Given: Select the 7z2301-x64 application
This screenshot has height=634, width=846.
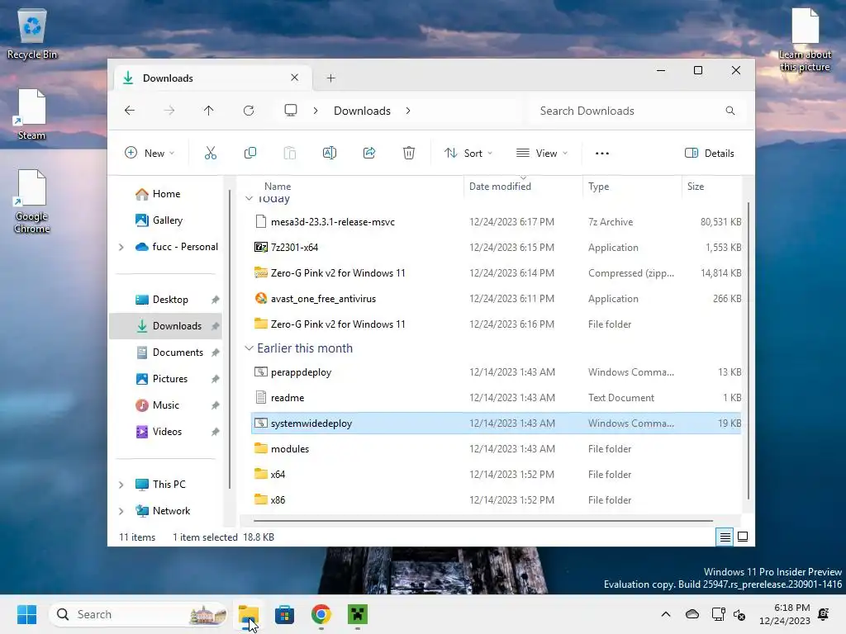Looking at the screenshot, I should tap(497, 248).
